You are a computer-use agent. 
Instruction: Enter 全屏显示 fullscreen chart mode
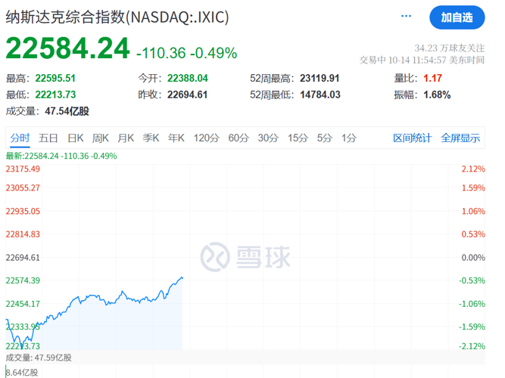click(x=460, y=138)
